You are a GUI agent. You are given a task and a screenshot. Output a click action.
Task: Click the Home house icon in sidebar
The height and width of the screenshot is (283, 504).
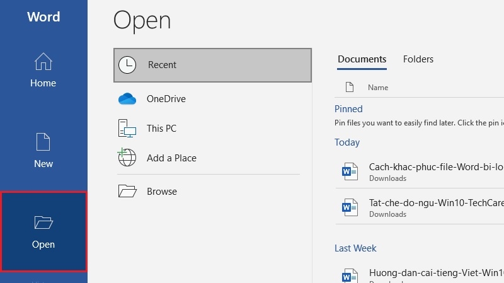pos(43,61)
